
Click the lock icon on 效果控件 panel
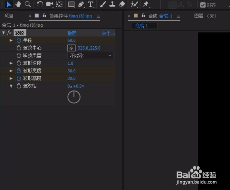[44, 15]
